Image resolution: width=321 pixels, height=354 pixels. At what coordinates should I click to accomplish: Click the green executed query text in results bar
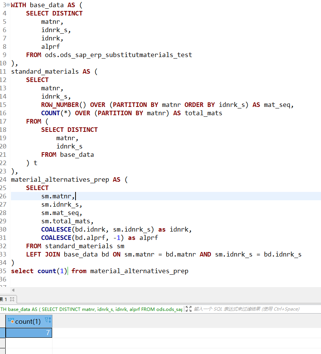91,309
